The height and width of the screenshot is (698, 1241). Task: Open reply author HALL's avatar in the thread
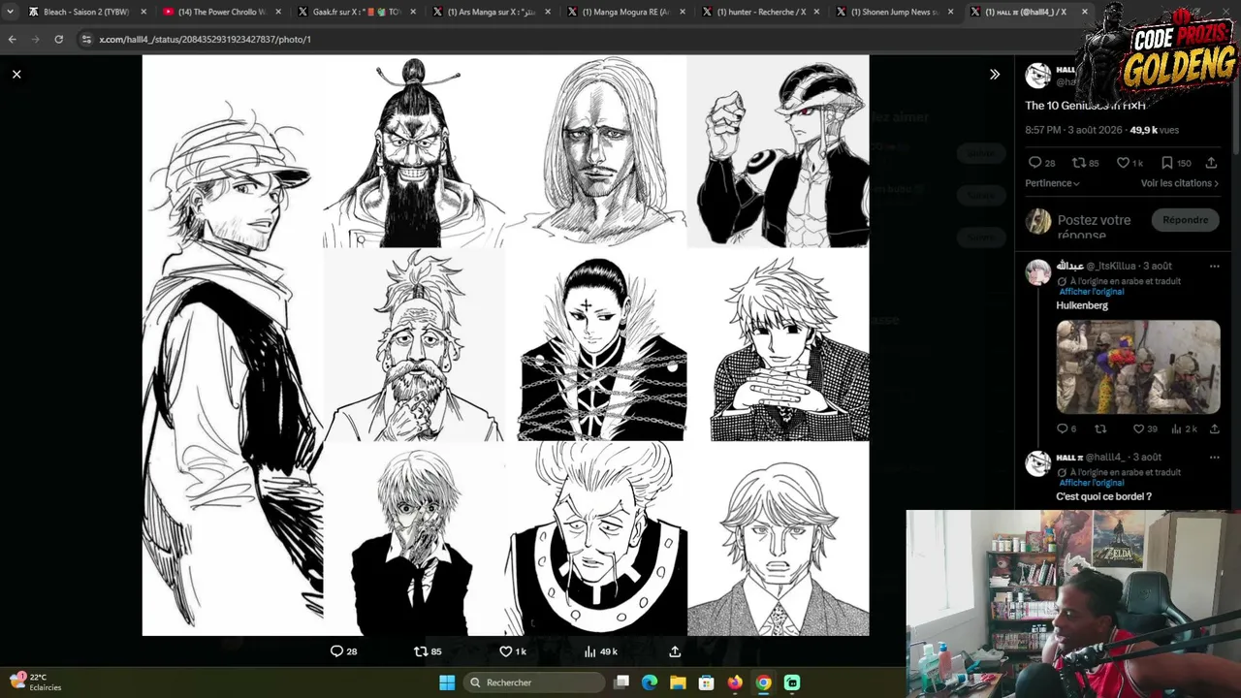pyautogui.click(x=1038, y=463)
